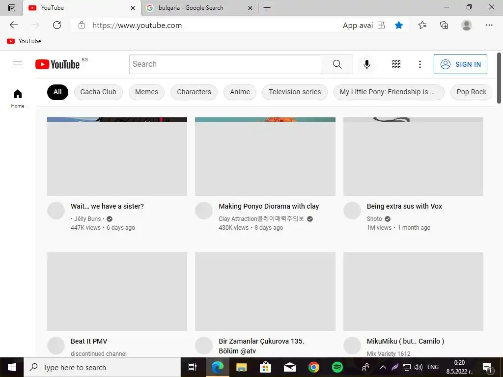Open thumbnail of Wait... we have a sister?
The image size is (503, 377).
pos(117,157)
